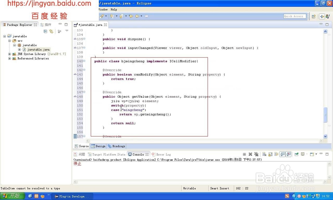Fold the class at line 140
The image size is (333, 200).
(84, 61)
